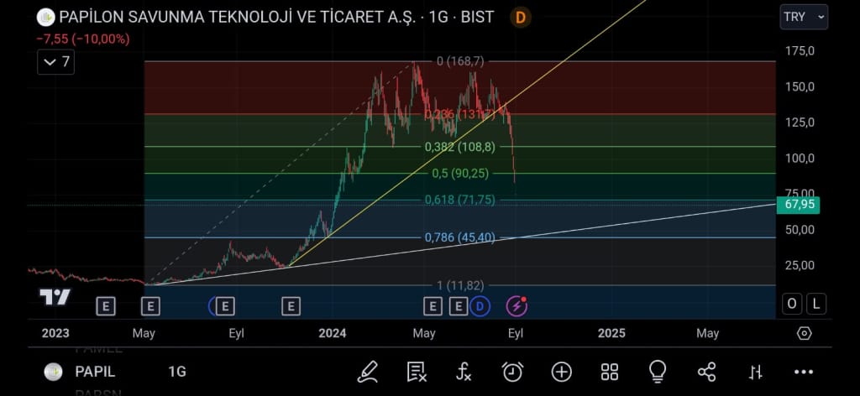Image resolution: width=860 pixels, height=396 pixels.
Task: Open chart settings hexagon gear icon
Action: coord(804,333)
